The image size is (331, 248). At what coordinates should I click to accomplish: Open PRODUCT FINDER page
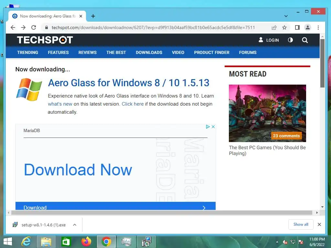212,52
